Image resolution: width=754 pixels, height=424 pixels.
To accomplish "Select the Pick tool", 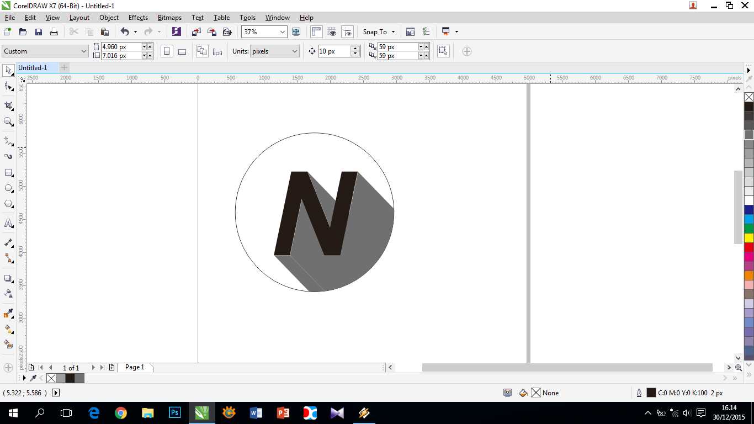I will (8, 70).
